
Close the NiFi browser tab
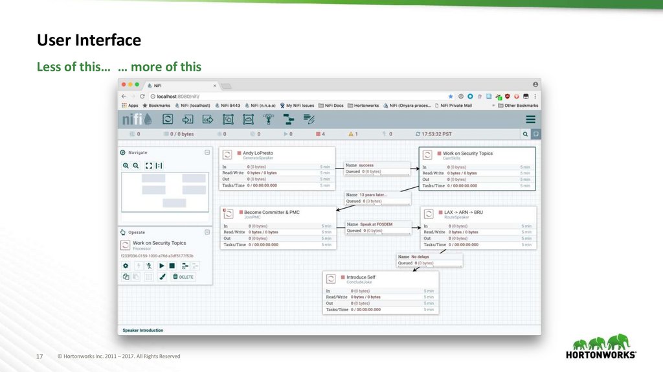point(214,86)
